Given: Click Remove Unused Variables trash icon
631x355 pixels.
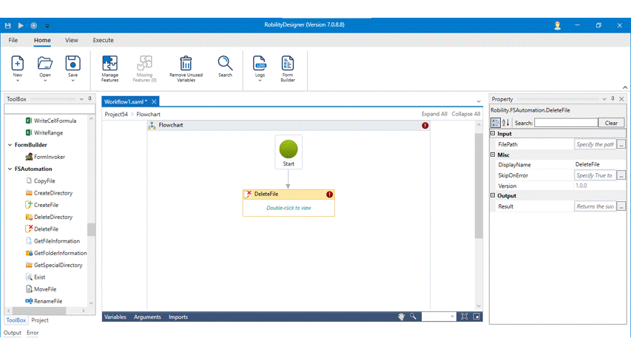Looking at the screenshot, I should click(186, 64).
